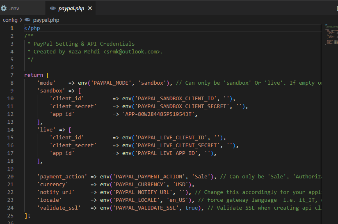Click the PHP icon on paypal.php tab

[x=53, y=8]
